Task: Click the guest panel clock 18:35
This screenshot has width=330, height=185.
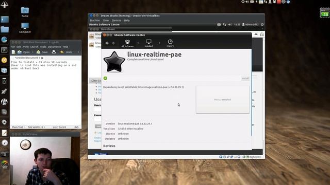Action: click(237, 25)
